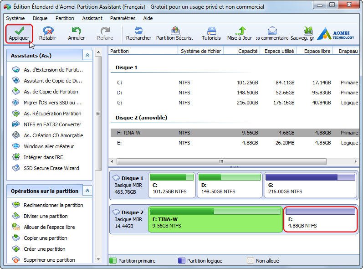Open Migrer l'OS vers SSD wizard

[x=47, y=103]
